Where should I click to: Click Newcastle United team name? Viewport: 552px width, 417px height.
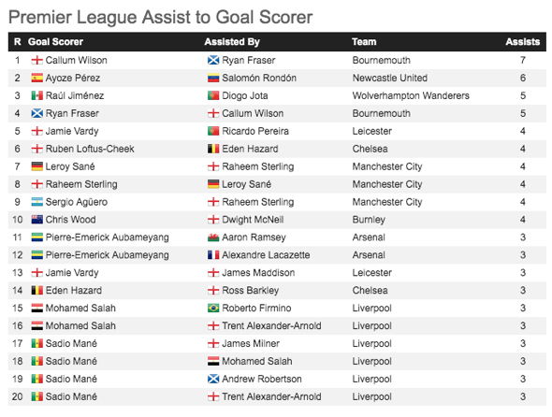(390, 78)
